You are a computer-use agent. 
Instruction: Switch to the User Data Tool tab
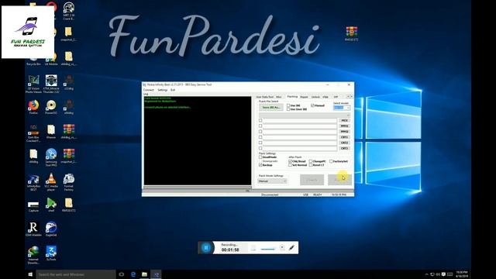265,97
